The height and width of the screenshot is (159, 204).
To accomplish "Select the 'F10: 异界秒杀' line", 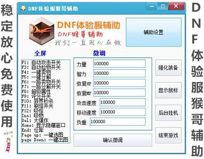I will coord(37,101).
